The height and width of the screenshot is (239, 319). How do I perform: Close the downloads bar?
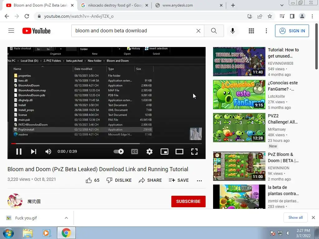(313, 218)
